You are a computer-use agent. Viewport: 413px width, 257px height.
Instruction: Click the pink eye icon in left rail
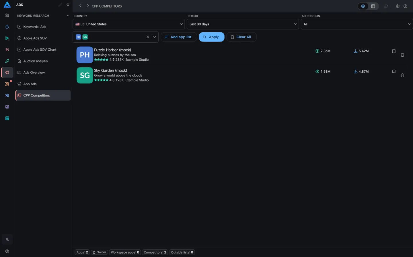point(7,50)
